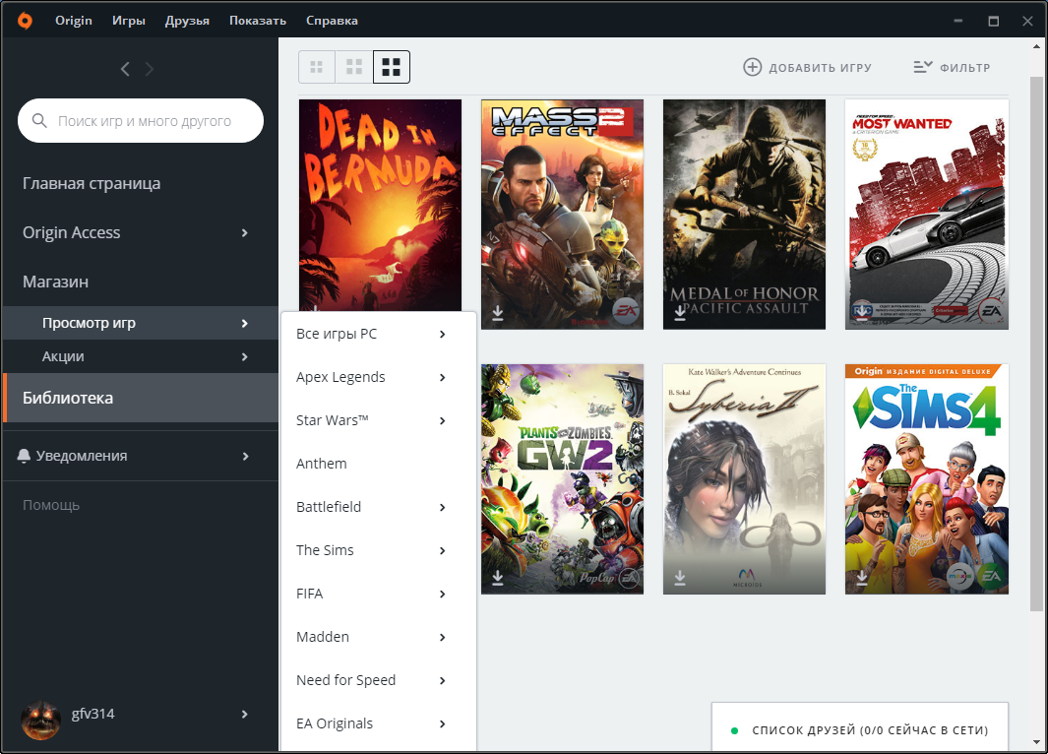Open the Справка menu
The height and width of the screenshot is (754, 1048).
click(332, 21)
